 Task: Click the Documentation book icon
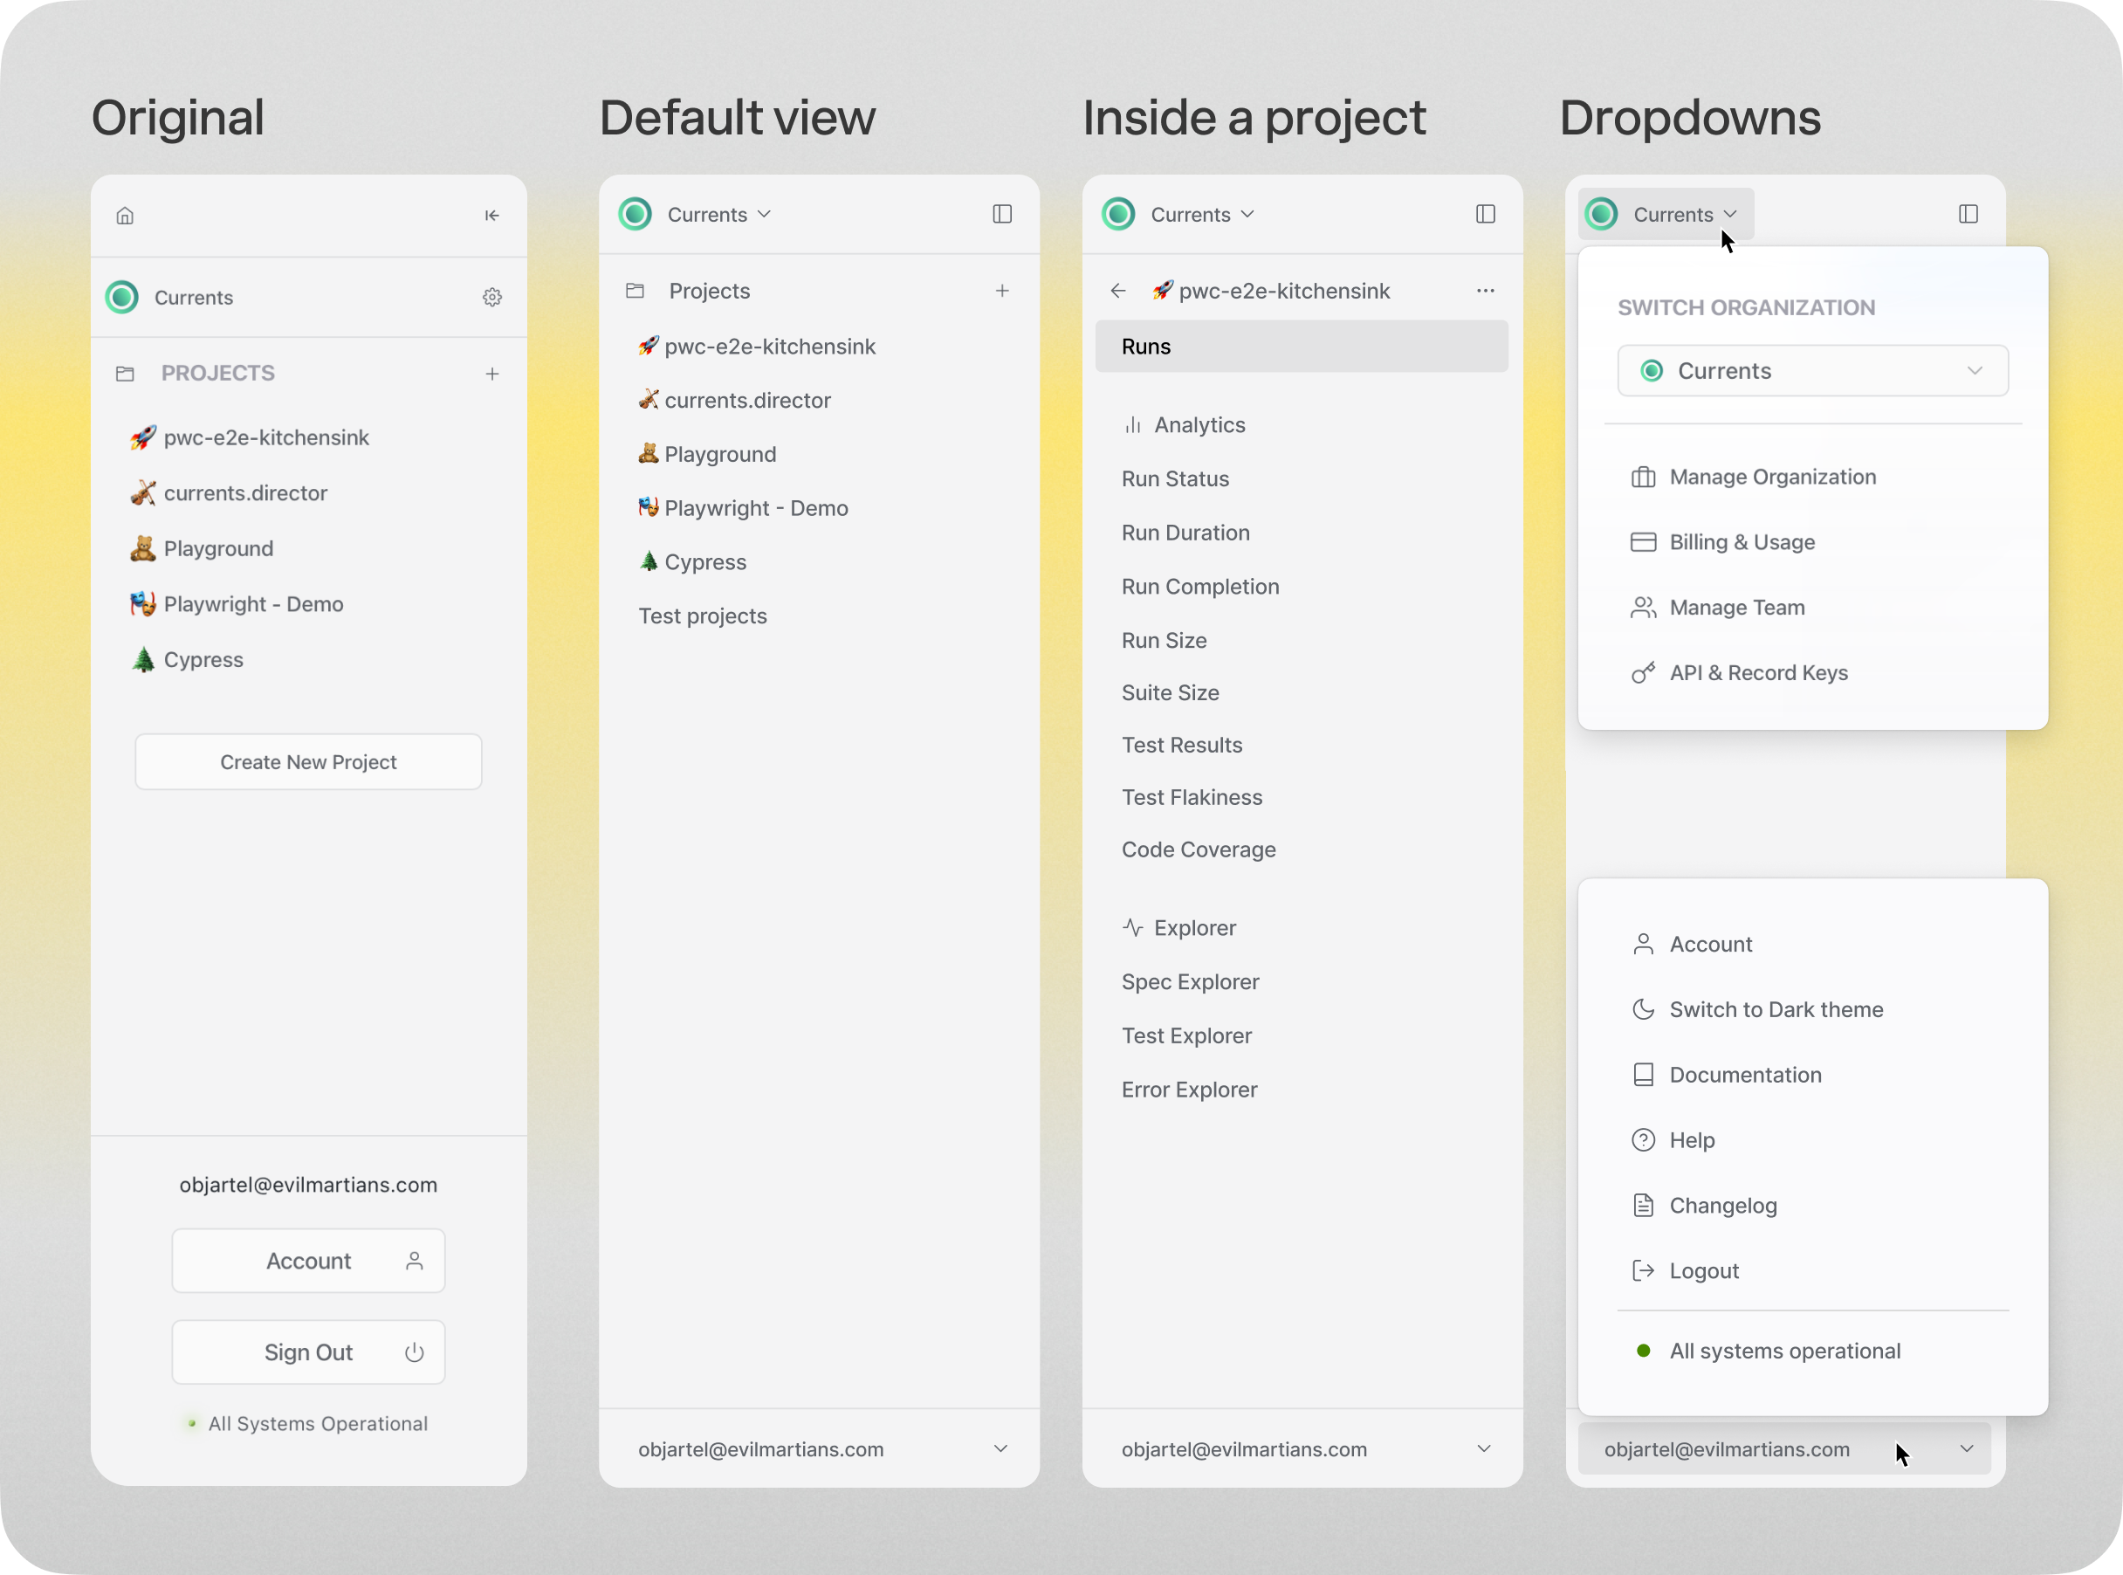[1644, 1075]
